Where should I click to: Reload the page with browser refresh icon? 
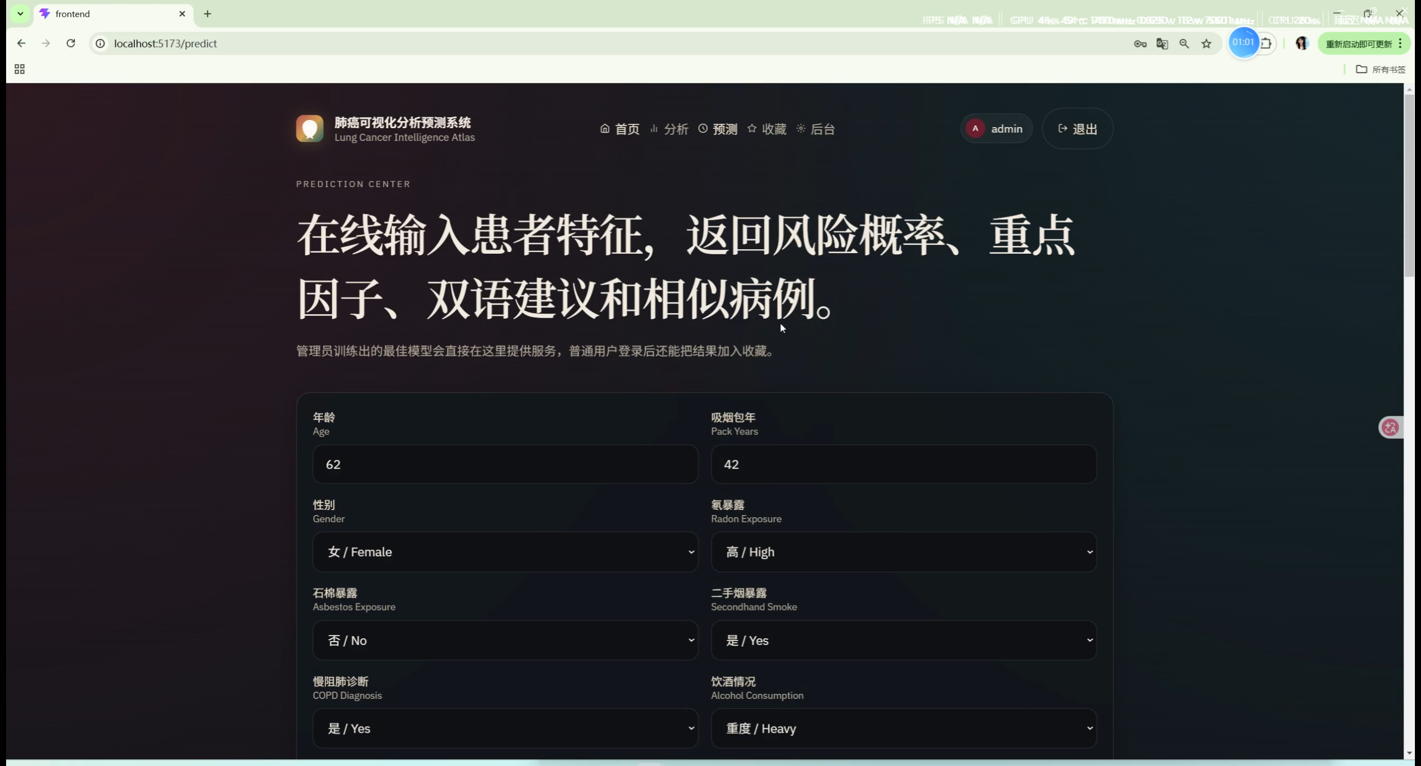[70, 43]
